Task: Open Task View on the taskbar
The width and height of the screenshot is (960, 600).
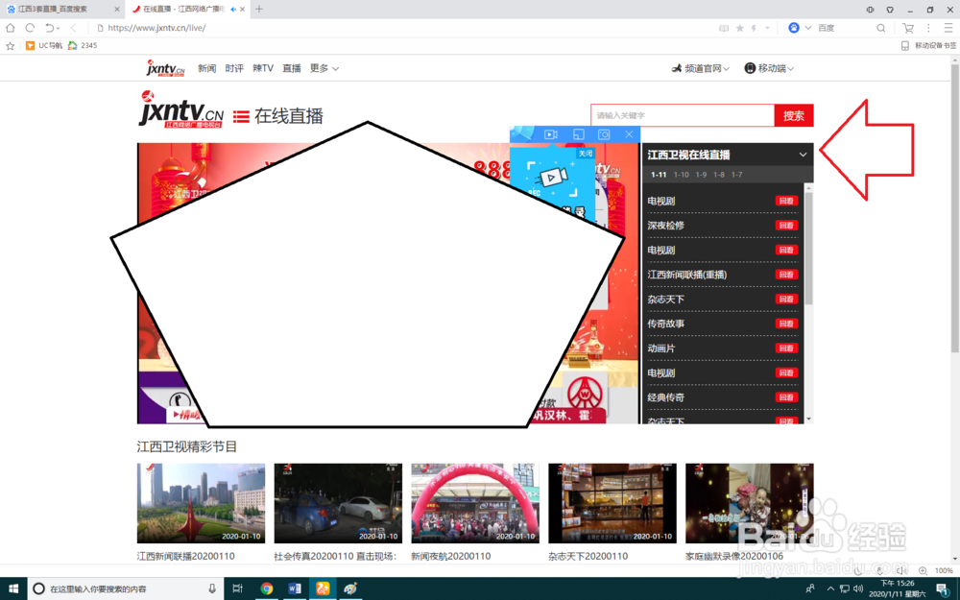Action: (237, 588)
